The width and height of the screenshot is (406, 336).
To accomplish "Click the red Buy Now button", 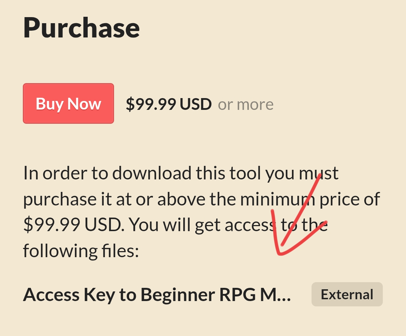I will pos(68,103).
